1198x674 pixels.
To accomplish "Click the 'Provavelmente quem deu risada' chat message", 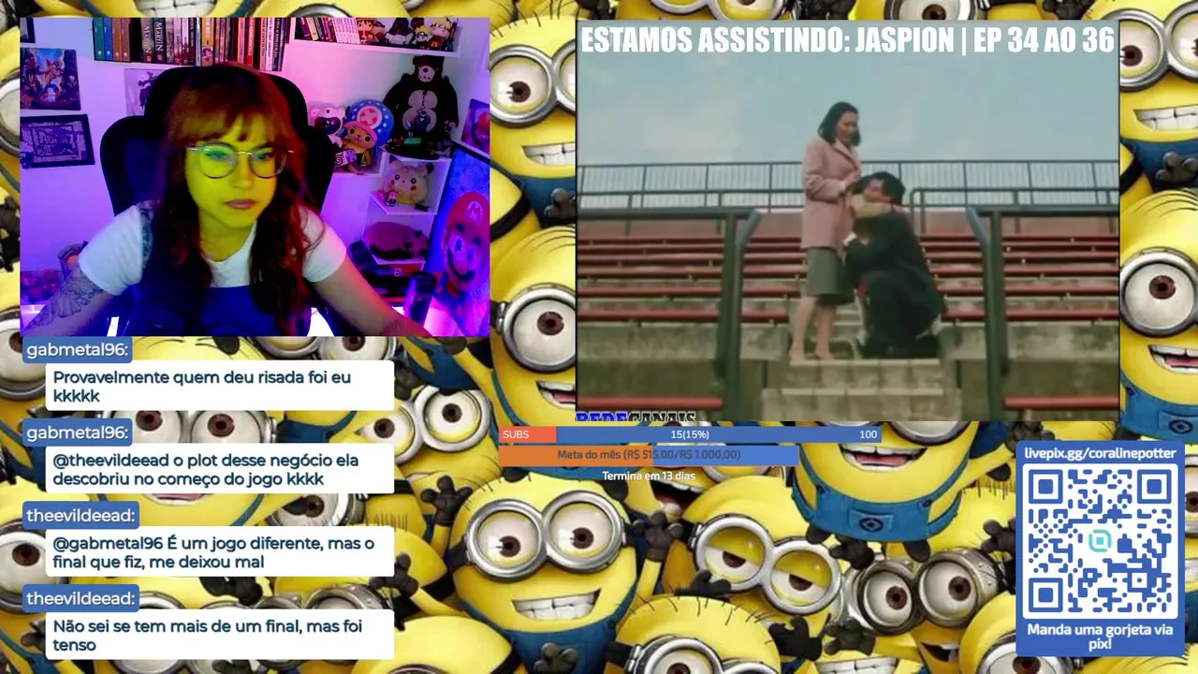I will coord(220,387).
